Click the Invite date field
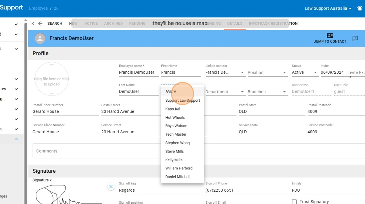Image resolution: width=365 pixels, height=204 pixels. pyautogui.click(x=332, y=72)
